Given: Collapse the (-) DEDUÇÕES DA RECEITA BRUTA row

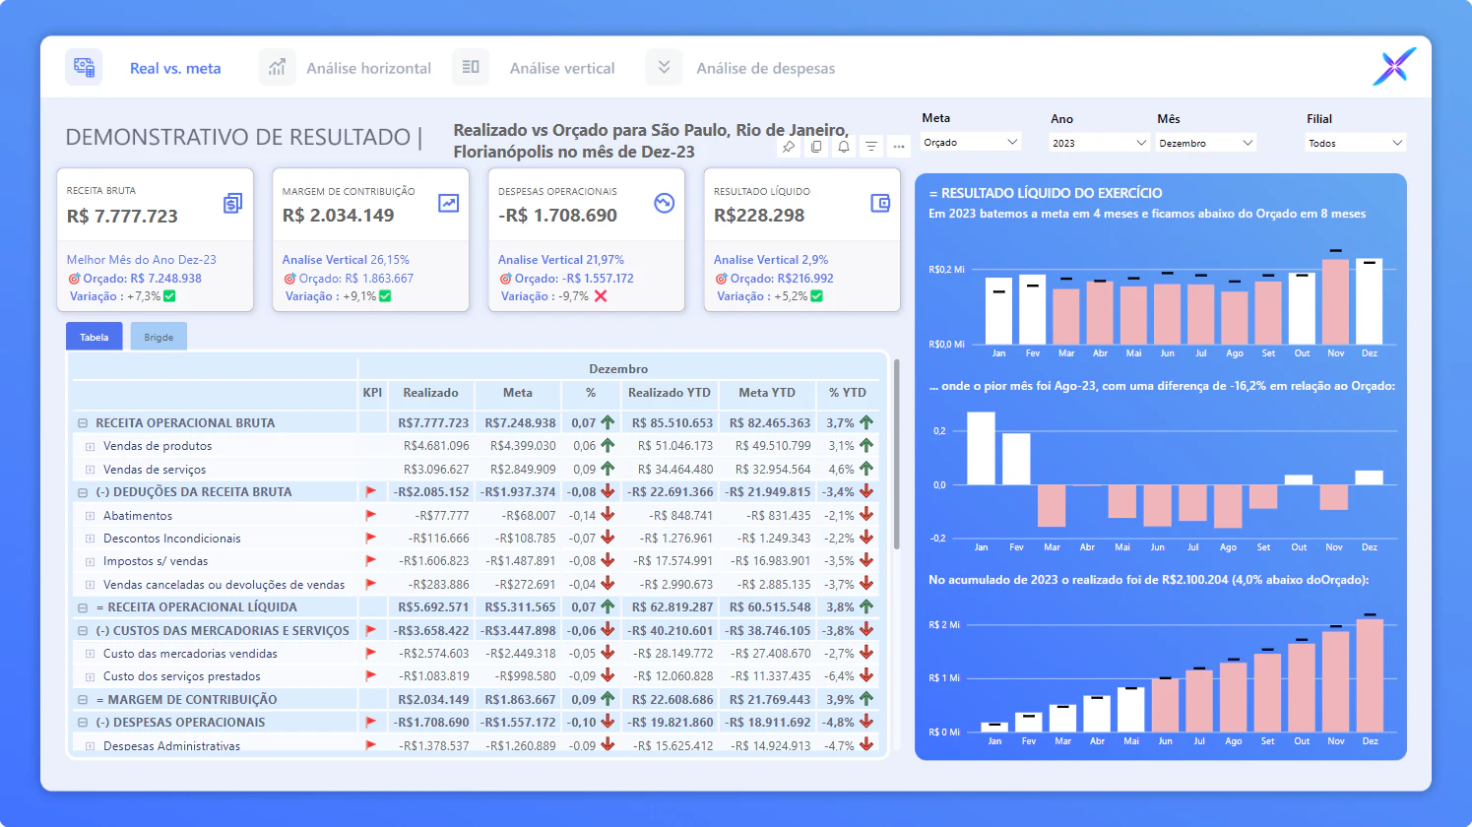Looking at the screenshot, I should click(x=83, y=492).
